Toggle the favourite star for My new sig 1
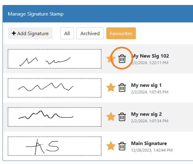 click(x=111, y=88)
